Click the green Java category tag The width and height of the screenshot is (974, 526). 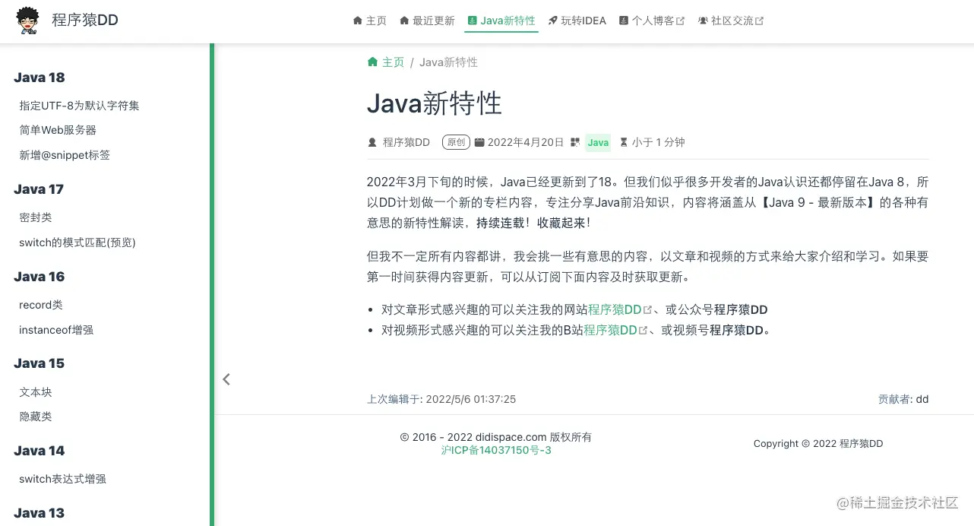(598, 142)
